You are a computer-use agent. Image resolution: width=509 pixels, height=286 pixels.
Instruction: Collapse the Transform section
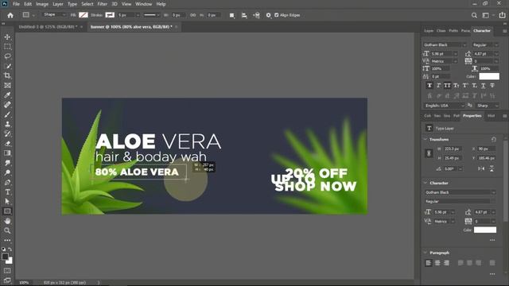(x=425, y=139)
